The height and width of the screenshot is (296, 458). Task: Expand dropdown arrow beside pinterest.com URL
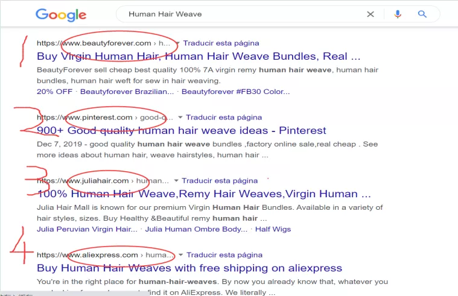tap(180, 118)
